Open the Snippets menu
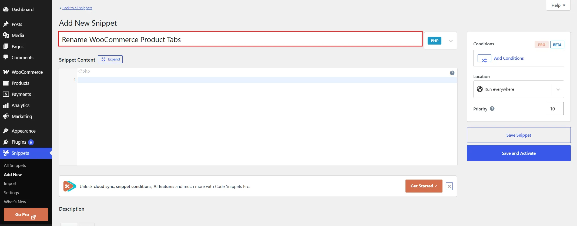Viewport: 577px width, 226px height. coord(26,153)
